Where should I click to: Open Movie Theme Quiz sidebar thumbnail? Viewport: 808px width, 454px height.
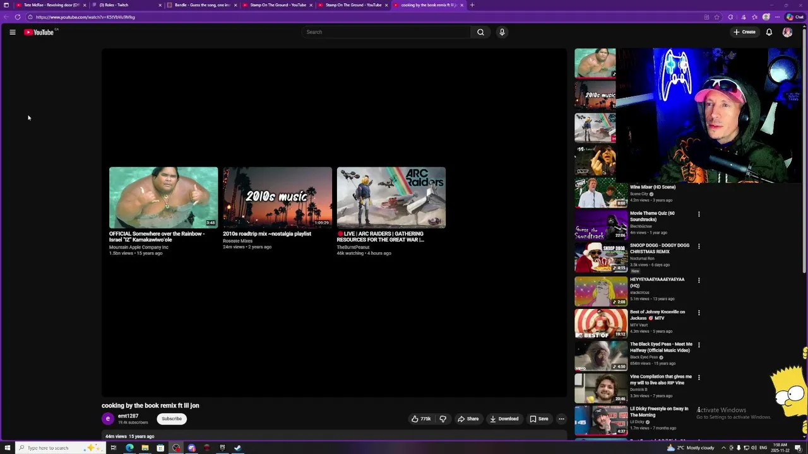[601, 225]
